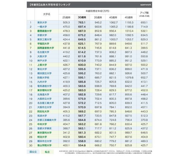Click on 東北大学
Screen dimensions: 181x157
(42, 69)
